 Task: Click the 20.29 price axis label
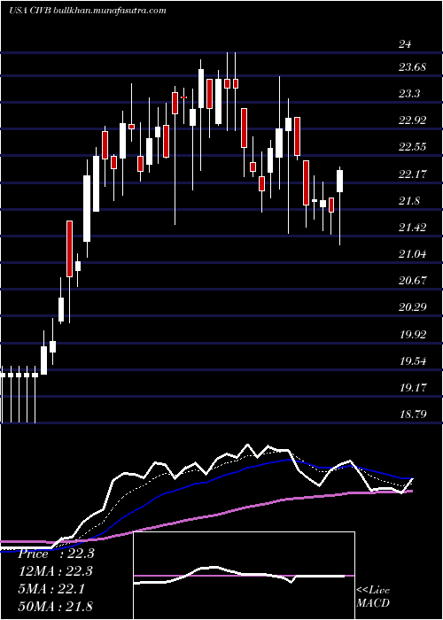click(412, 307)
